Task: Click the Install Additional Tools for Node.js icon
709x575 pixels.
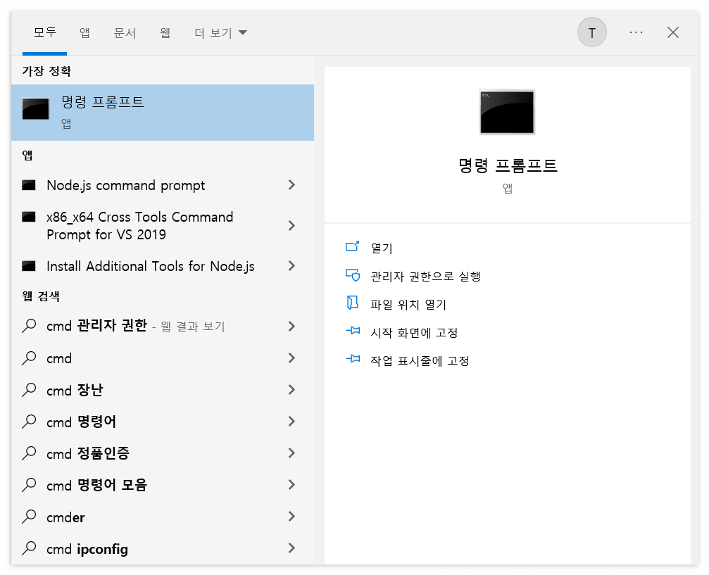Action: click(29, 266)
